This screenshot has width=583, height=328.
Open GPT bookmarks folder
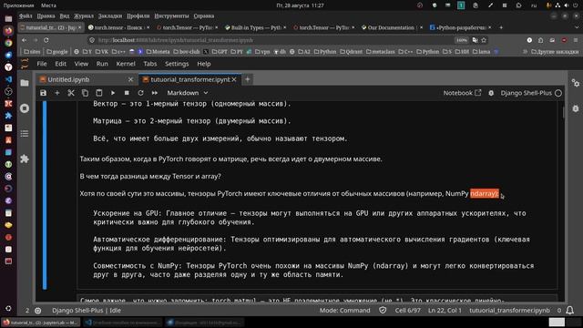tap(220, 52)
